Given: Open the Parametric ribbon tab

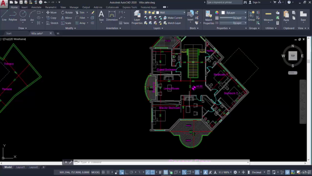Looking at the screenshot, I should (x=51, y=7).
